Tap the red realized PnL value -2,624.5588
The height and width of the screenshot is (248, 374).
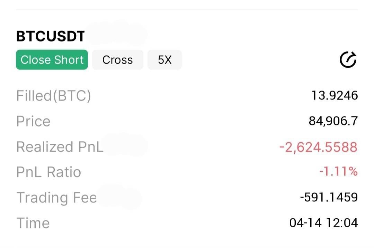click(x=318, y=147)
